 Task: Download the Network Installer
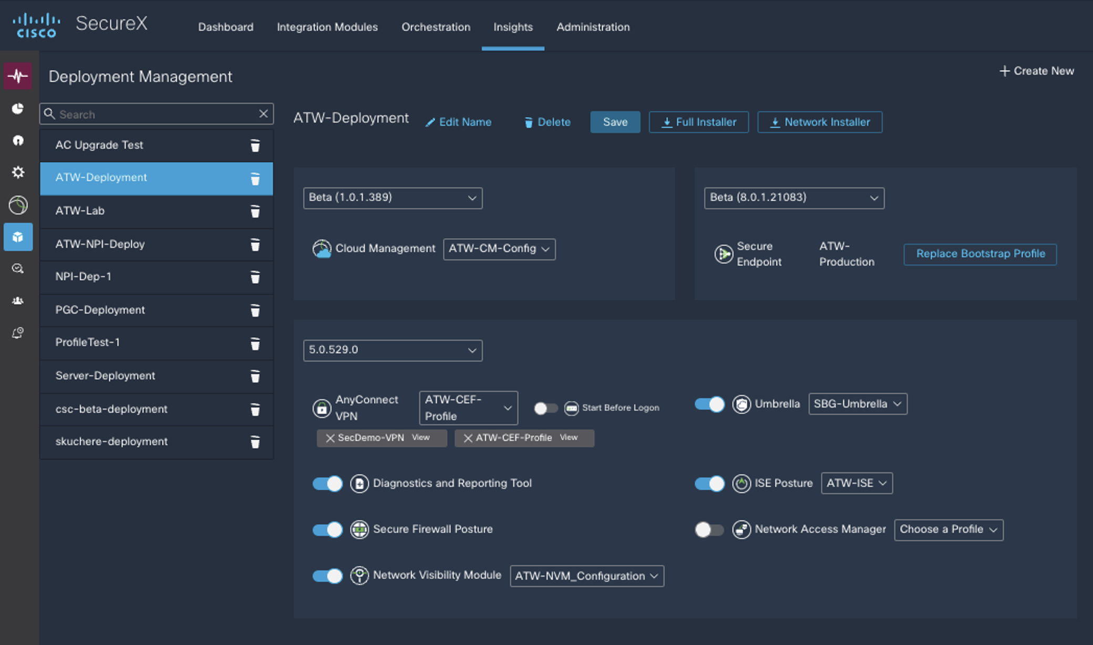[820, 122]
